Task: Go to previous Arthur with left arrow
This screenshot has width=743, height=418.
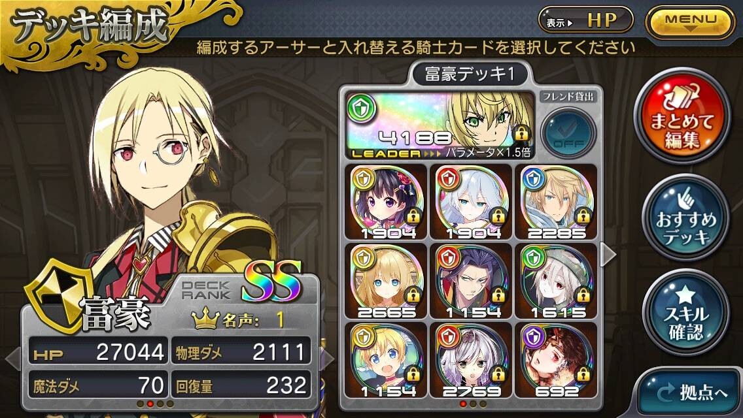Action: pos(13,359)
